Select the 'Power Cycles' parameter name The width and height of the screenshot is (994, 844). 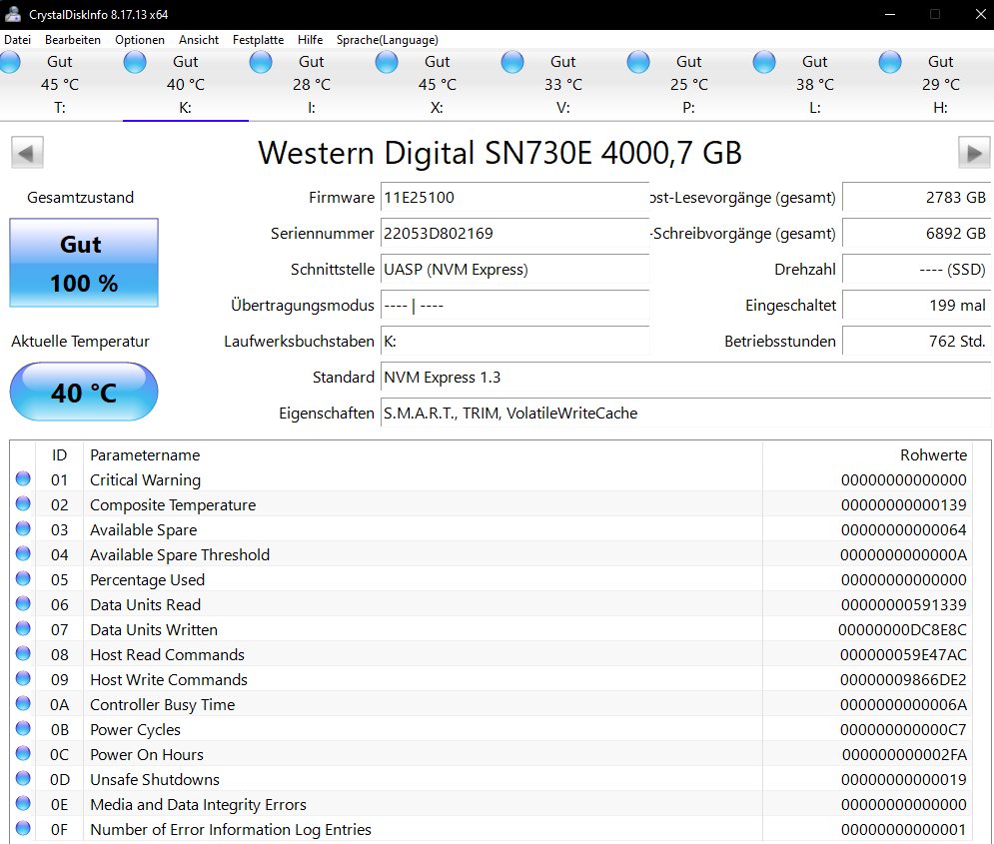pyautogui.click(x=135, y=730)
